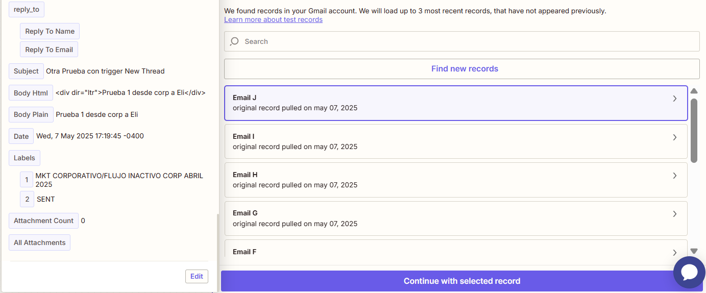Focus the records Search field
Screen dimensions: 706x293
tap(462, 41)
